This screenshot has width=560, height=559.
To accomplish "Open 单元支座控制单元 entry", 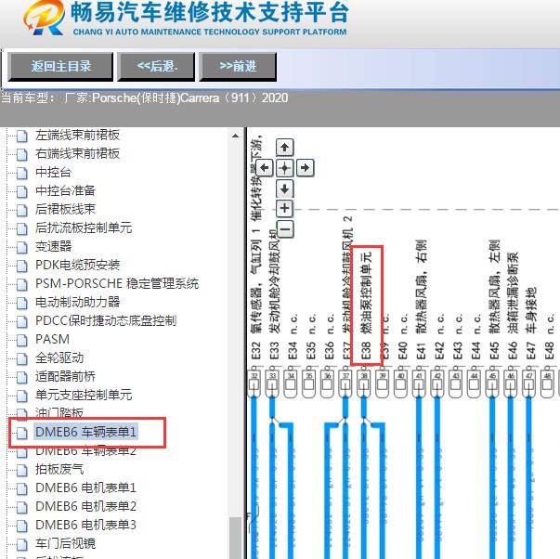I will point(84,395).
